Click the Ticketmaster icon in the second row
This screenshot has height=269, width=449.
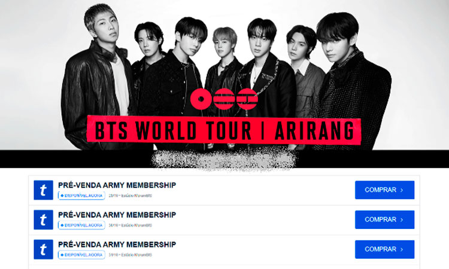43,219
